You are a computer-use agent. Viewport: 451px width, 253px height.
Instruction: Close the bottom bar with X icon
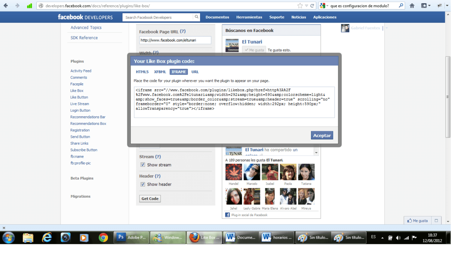pos(4,228)
